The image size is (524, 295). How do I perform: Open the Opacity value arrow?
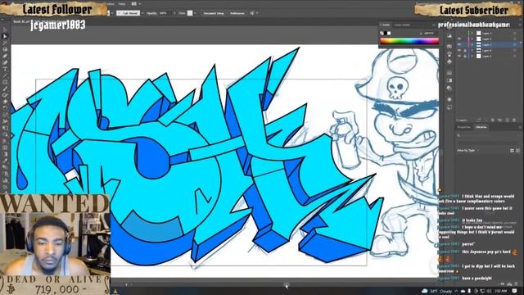(174, 13)
